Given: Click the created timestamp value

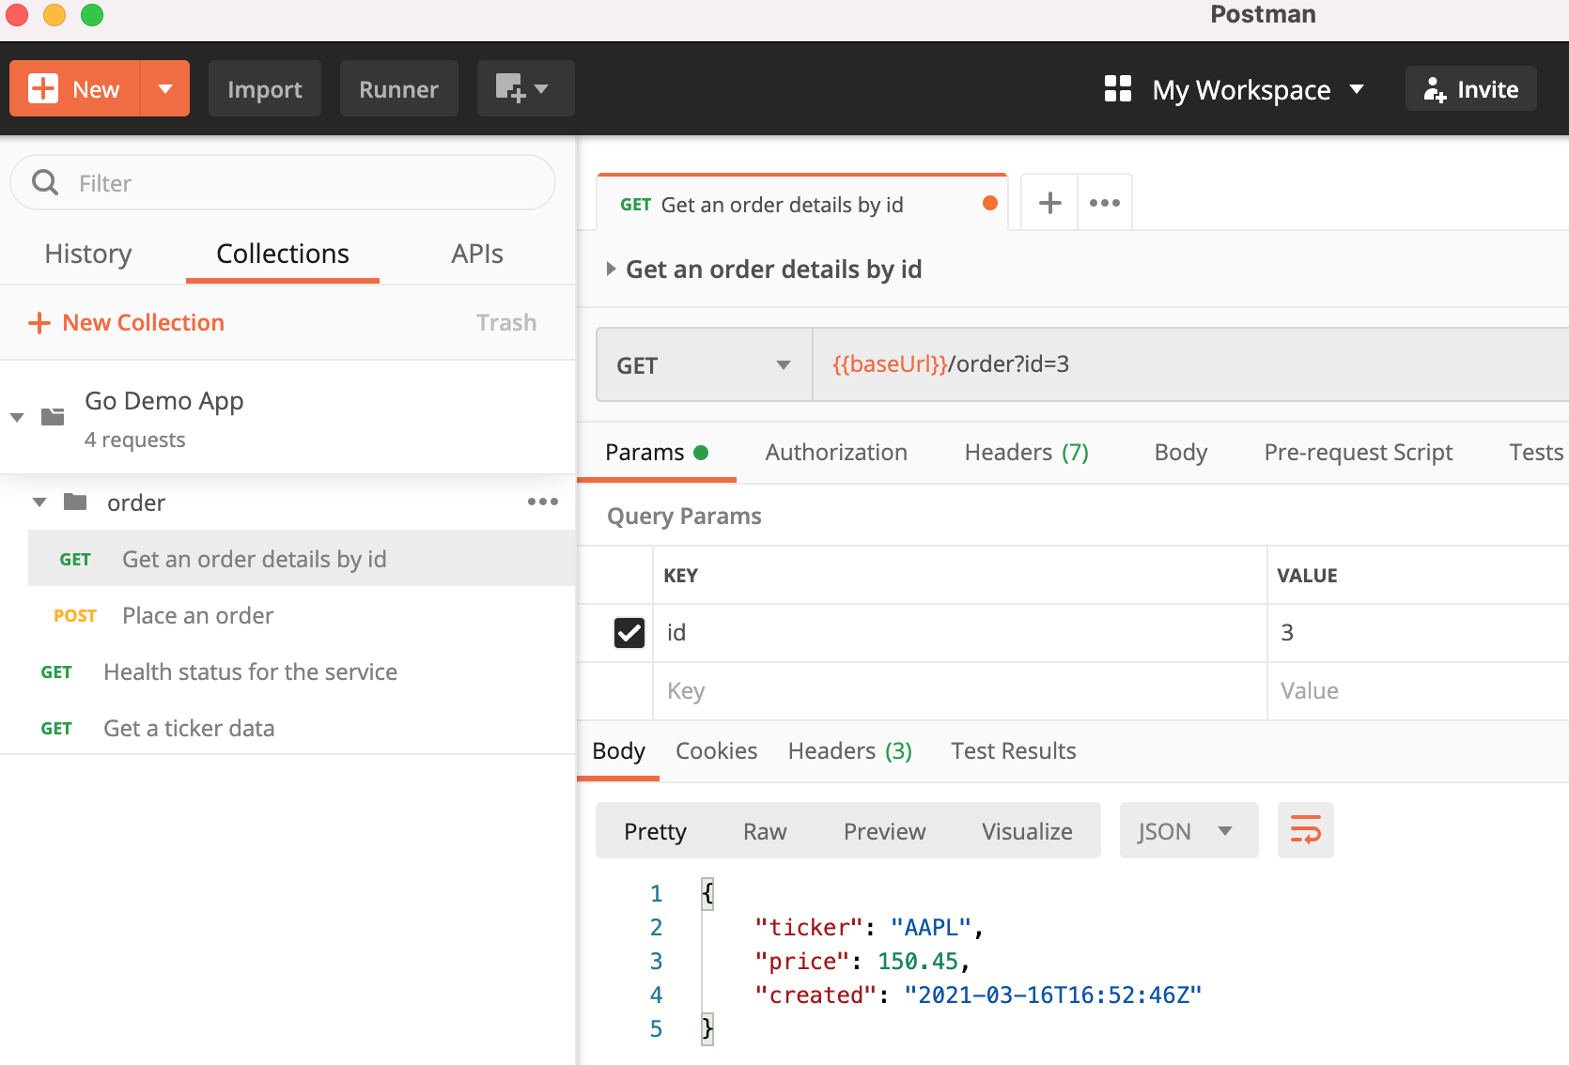Looking at the screenshot, I should (x=1052, y=996).
